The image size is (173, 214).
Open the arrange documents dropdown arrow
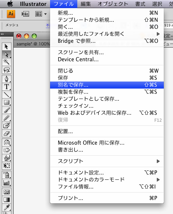click(46, 14)
